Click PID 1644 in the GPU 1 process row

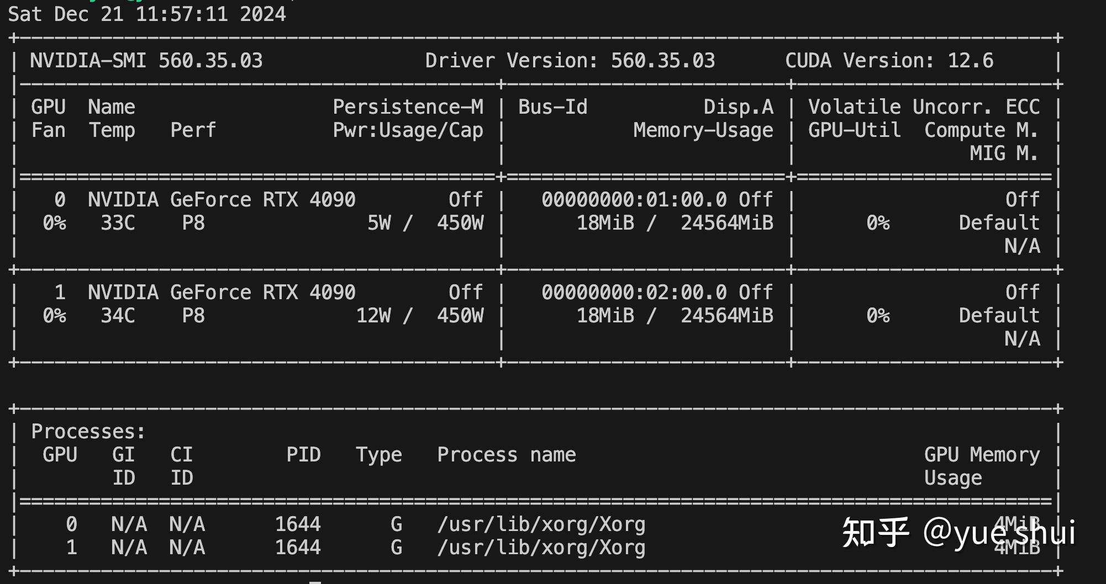(x=298, y=547)
